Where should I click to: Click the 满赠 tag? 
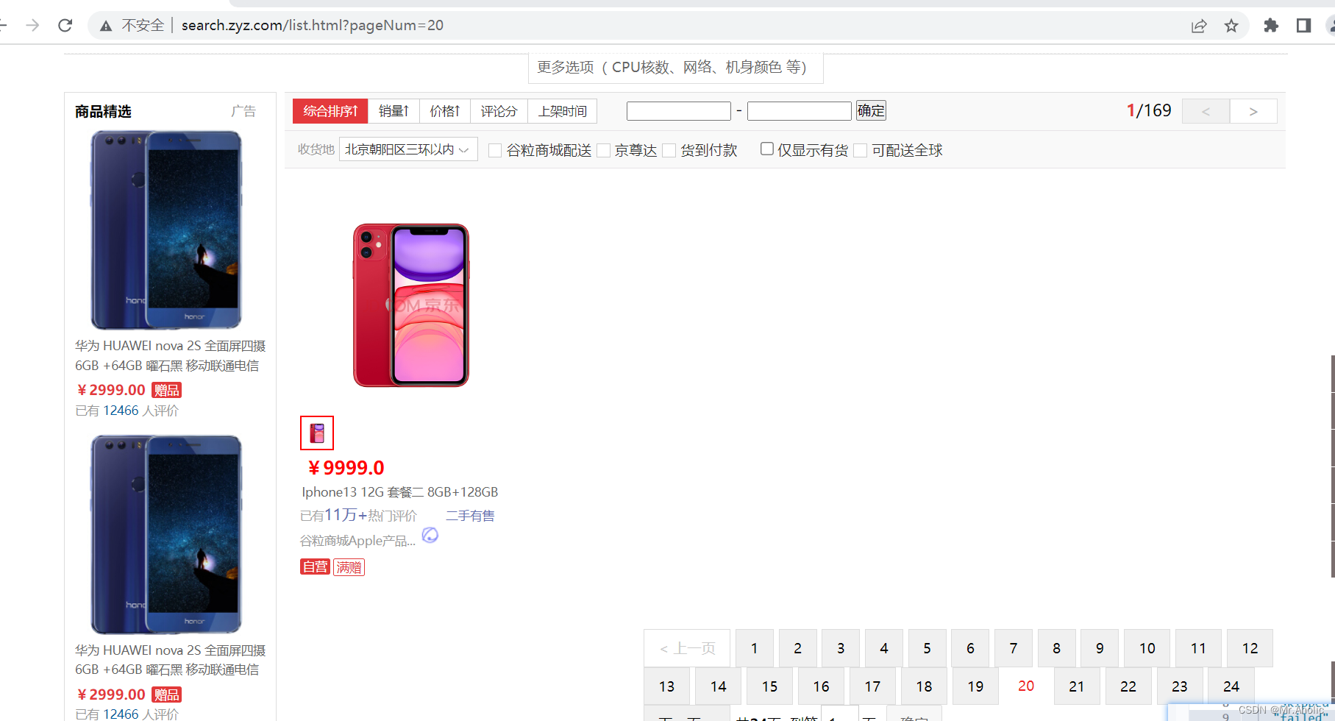point(349,567)
